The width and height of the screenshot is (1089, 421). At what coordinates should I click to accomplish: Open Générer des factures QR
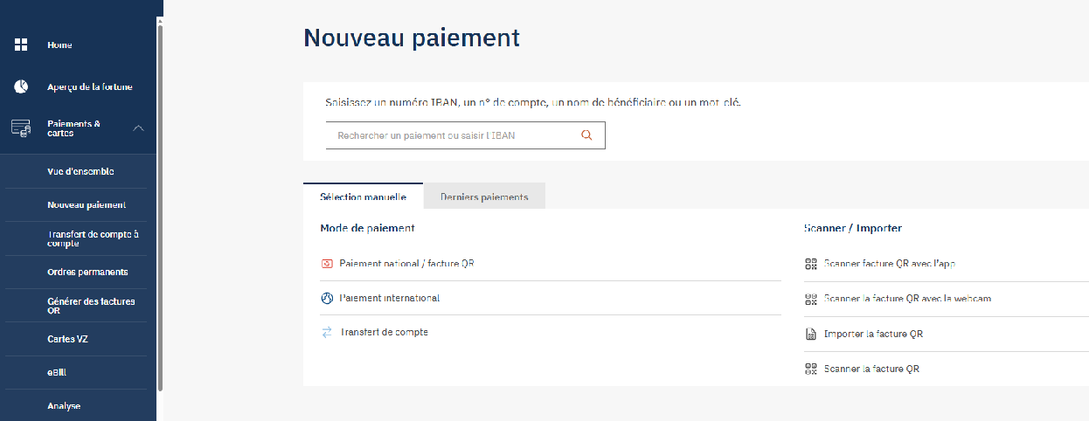point(91,306)
